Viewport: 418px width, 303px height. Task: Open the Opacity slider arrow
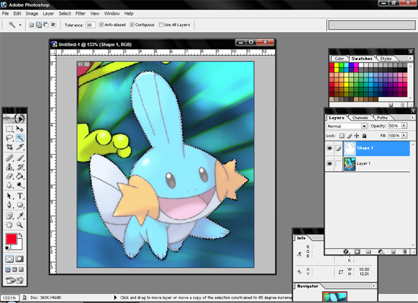pyautogui.click(x=404, y=125)
